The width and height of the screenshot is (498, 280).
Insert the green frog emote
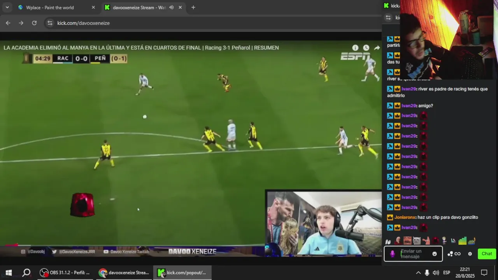(472, 241)
